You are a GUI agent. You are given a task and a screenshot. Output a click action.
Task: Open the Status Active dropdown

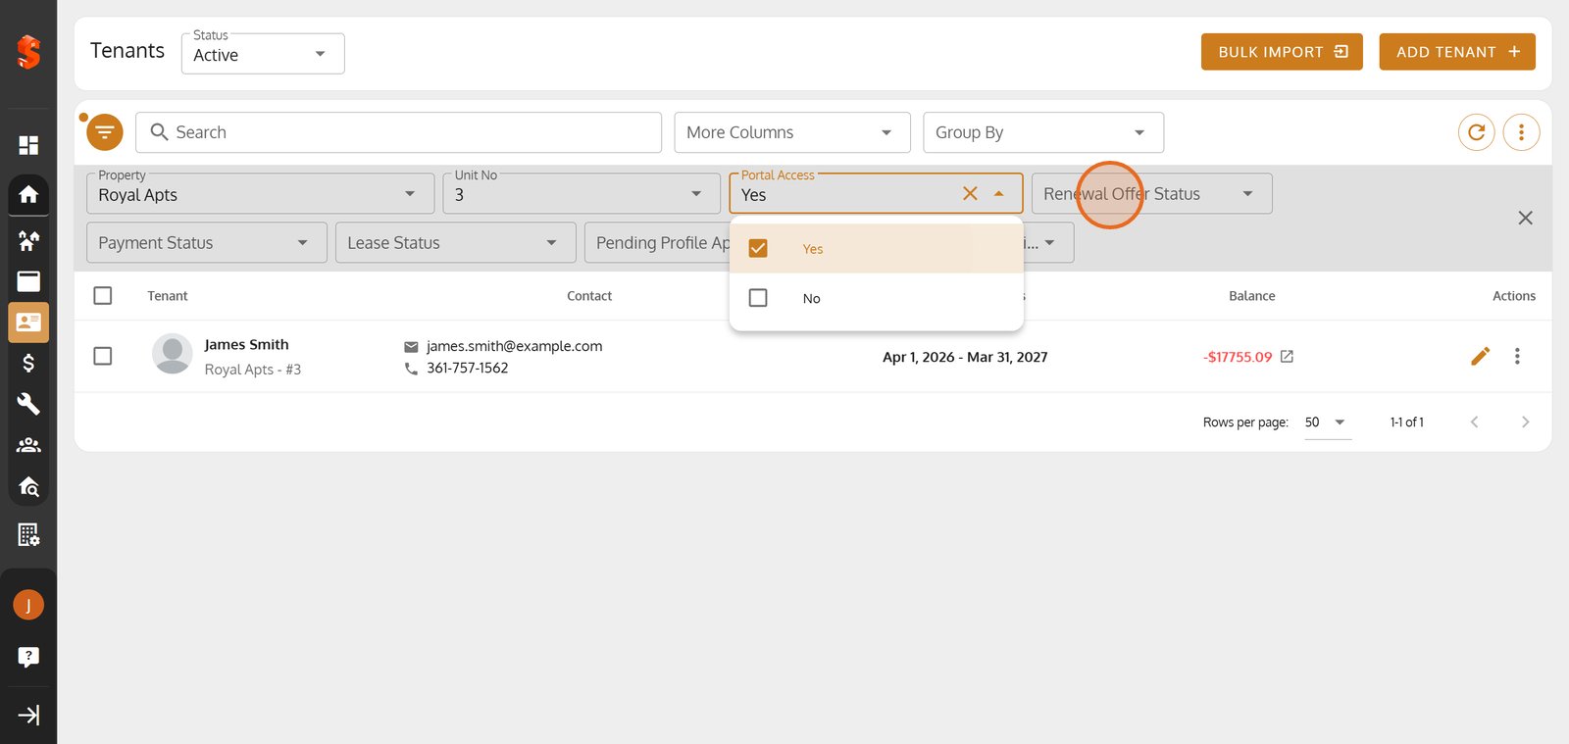pos(263,54)
